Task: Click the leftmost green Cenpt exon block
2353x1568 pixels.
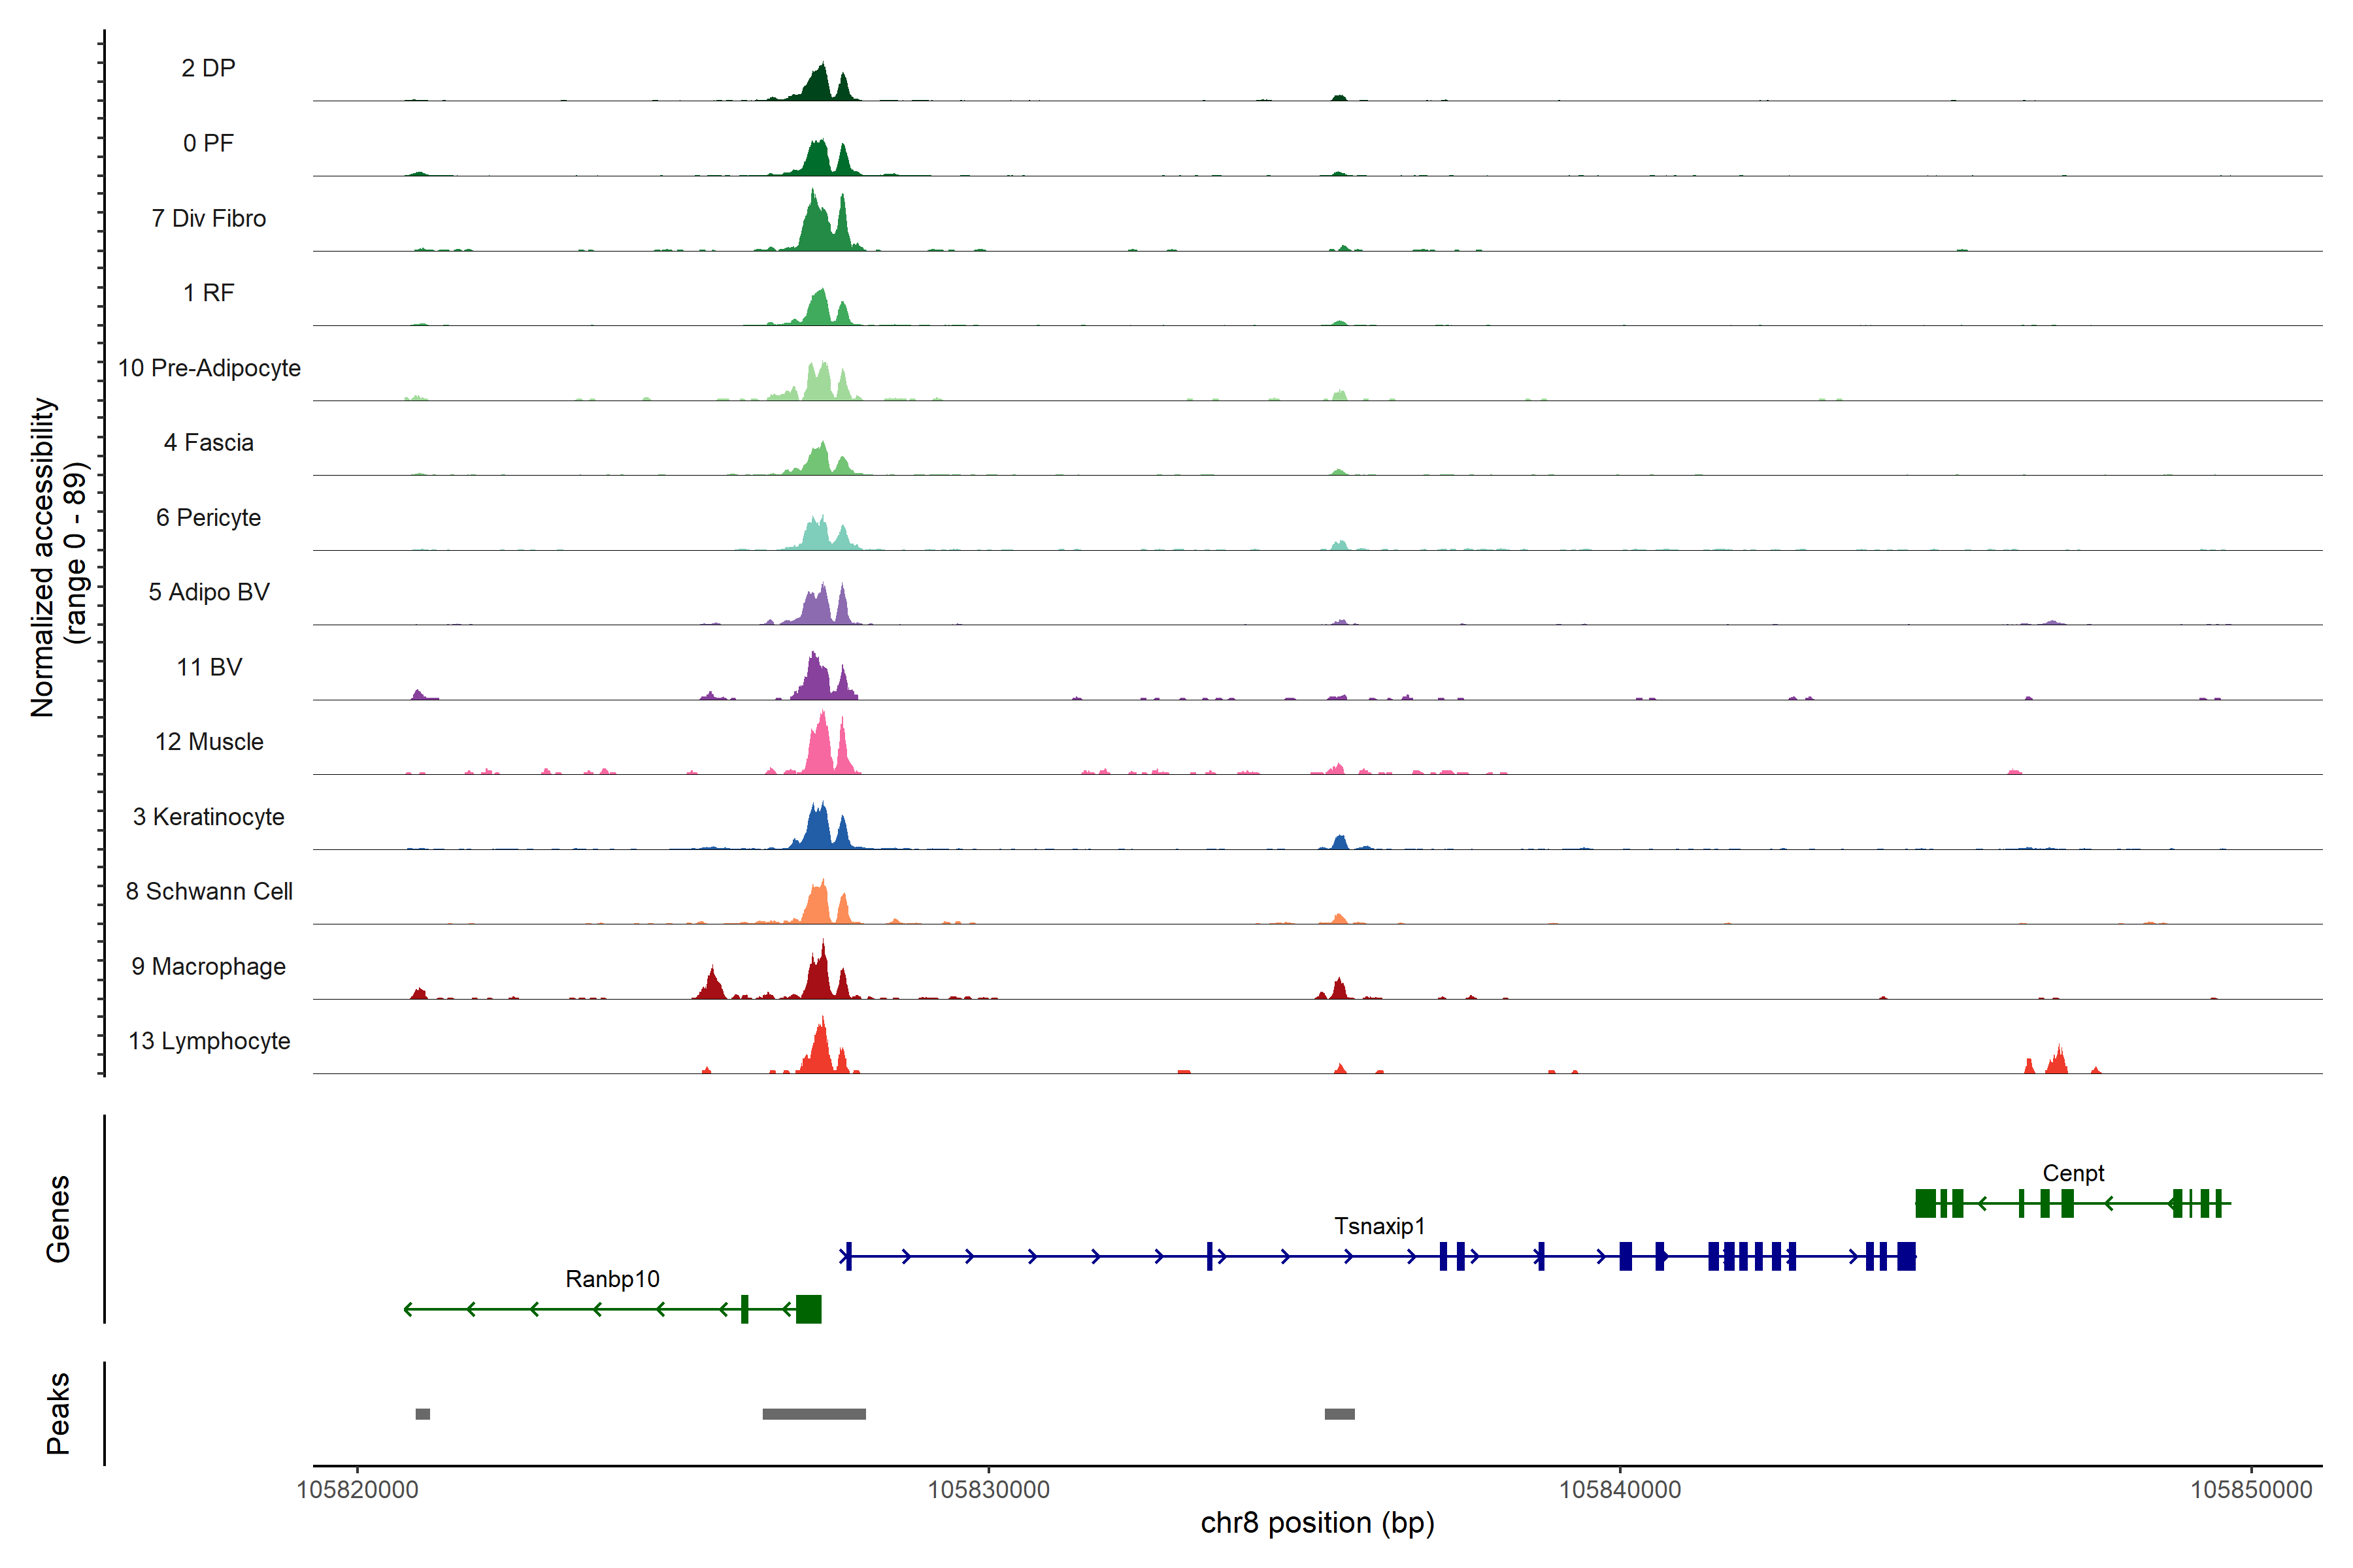Action: tap(1925, 1203)
